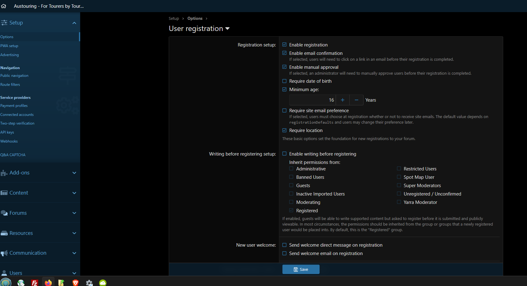Viewport: 527px width, 286px height.
Task: Click the Add-ons puzzle piece icon
Action: [4, 173]
